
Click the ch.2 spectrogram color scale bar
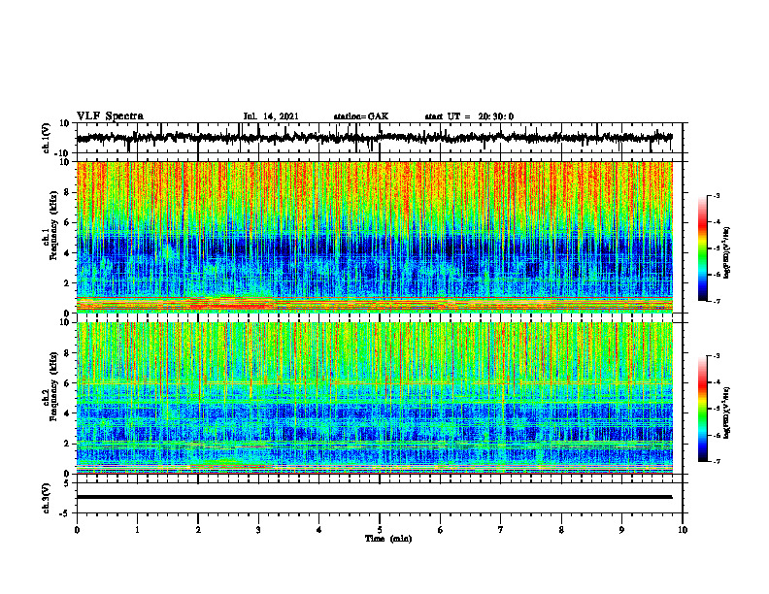tap(703, 409)
